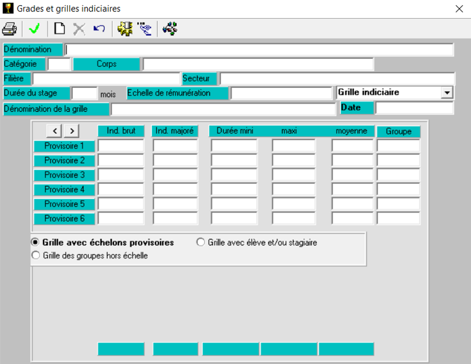Choose Grille des groupes hors échelle
The height and width of the screenshot is (364, 471).
[36, 256]
